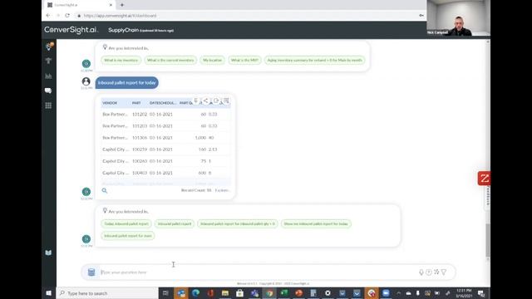Viewport: 532px width, 299px height.
Task: Click the part number 101202 cell
Action: point(140,115)
